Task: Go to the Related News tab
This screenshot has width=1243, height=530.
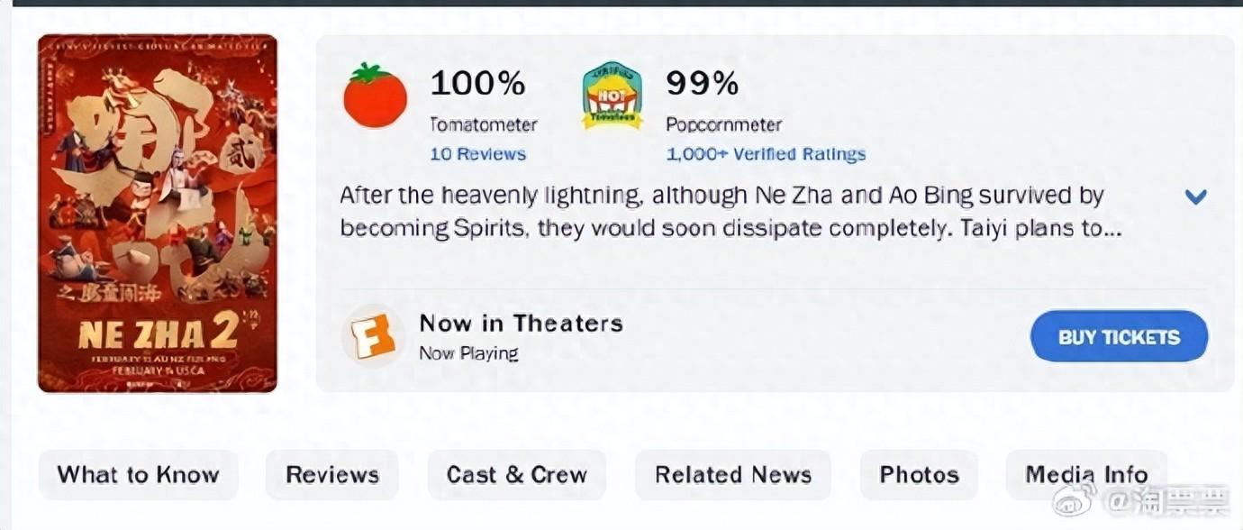Action: tap(733, 475)
